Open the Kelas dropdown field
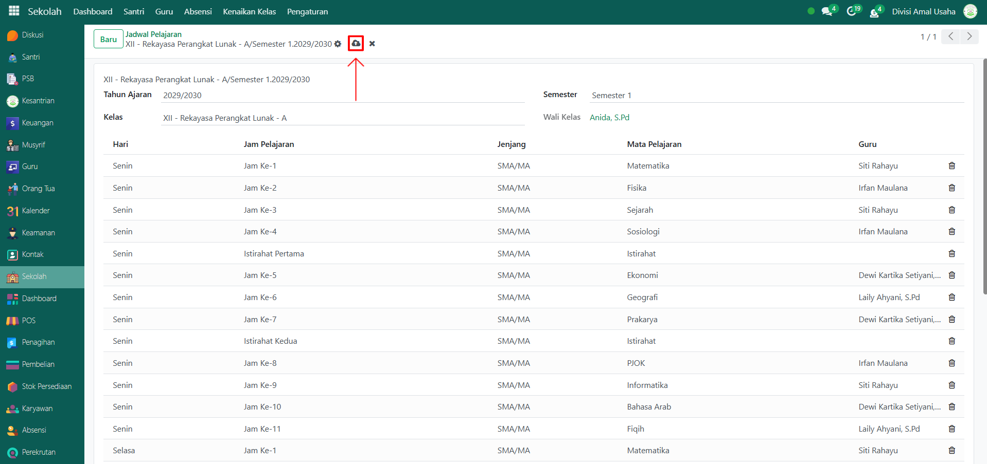 342,118
